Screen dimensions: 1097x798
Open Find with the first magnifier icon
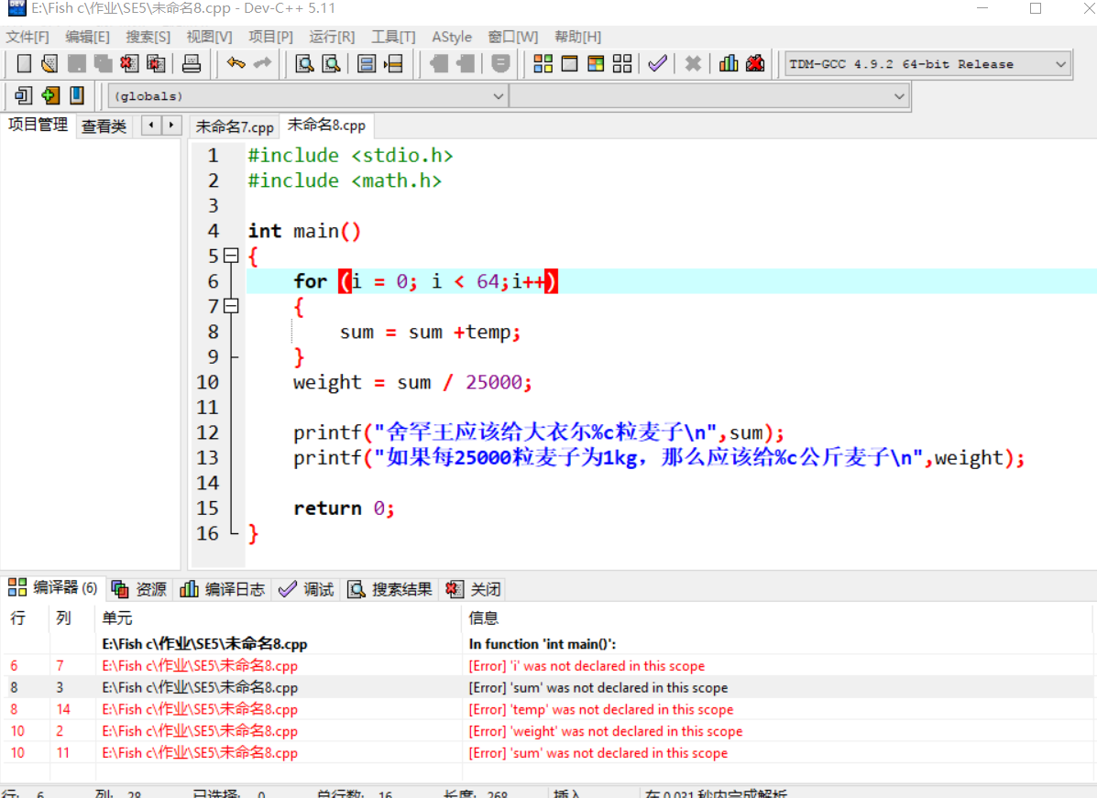304,63
